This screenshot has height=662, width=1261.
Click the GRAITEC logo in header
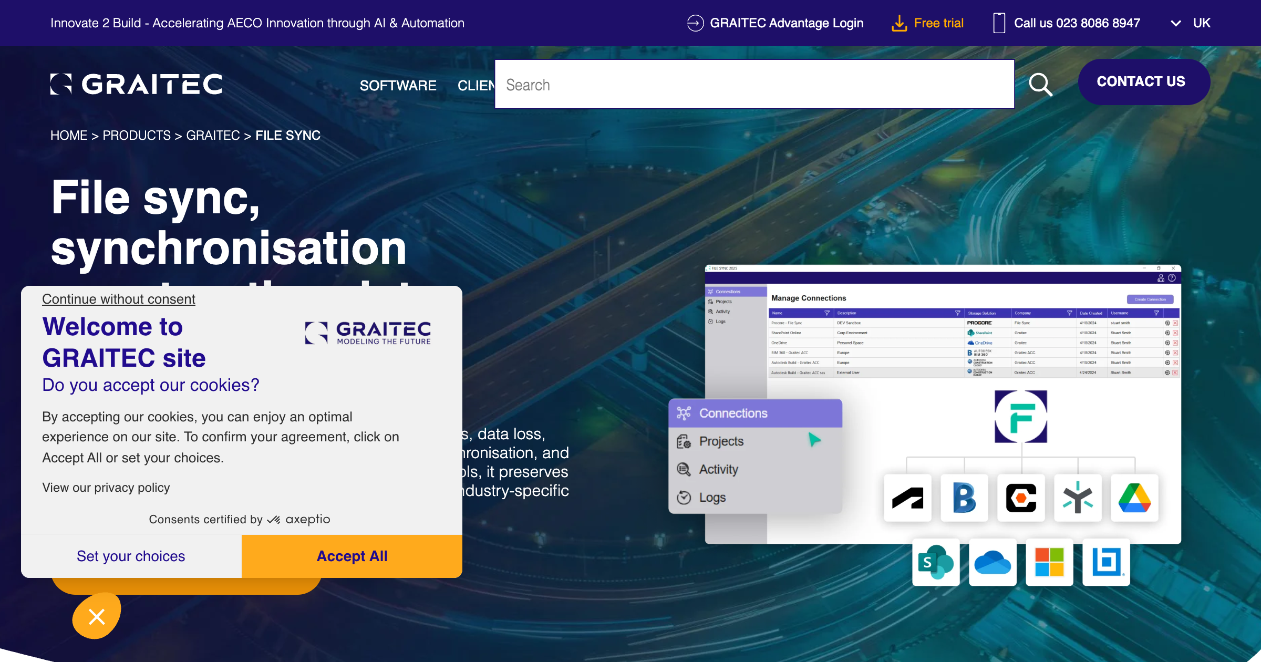point(136,84)
